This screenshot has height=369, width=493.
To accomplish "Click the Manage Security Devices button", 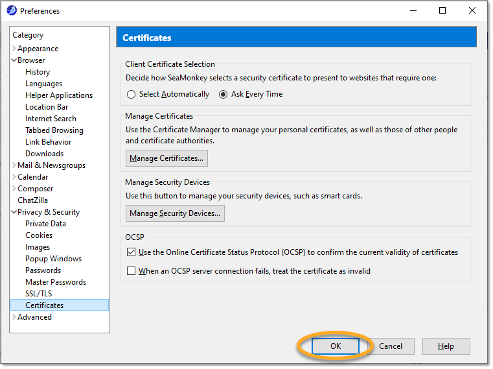I will point(175,213).
